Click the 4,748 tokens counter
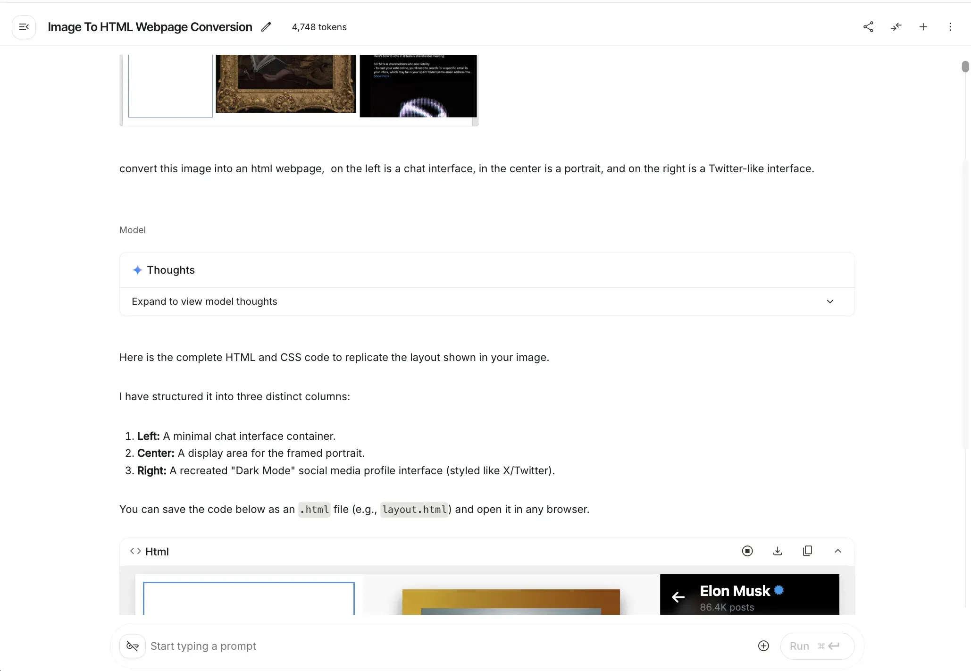971x671 pixels. coord(319,27)
